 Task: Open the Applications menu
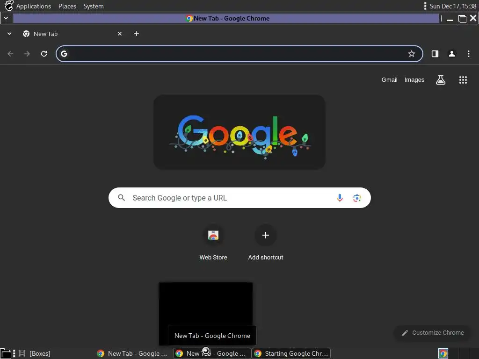point(34,6)
